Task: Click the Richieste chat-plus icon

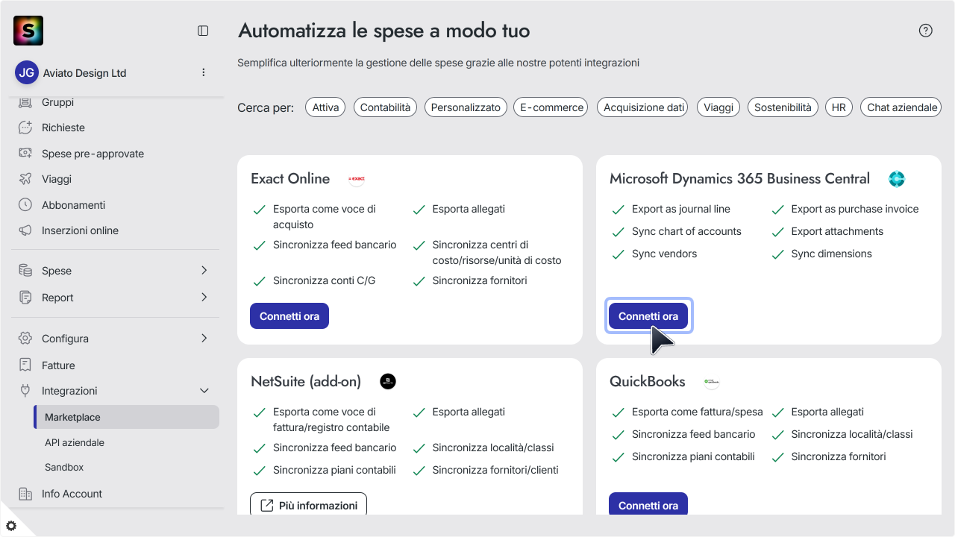Action: [25, 128]
